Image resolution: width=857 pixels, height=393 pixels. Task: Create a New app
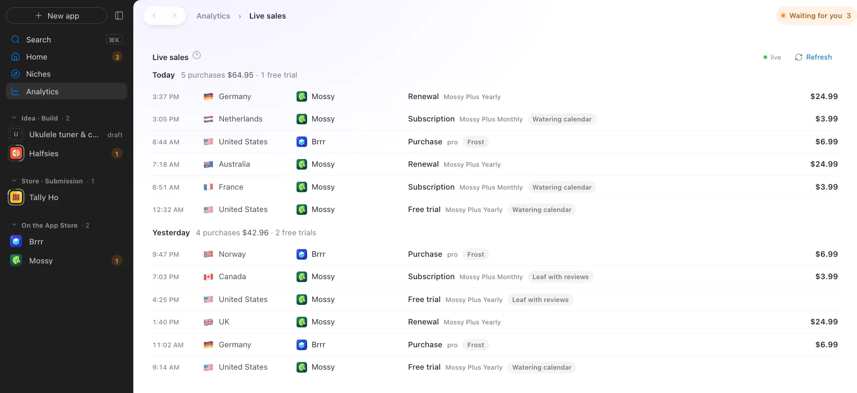57,16
